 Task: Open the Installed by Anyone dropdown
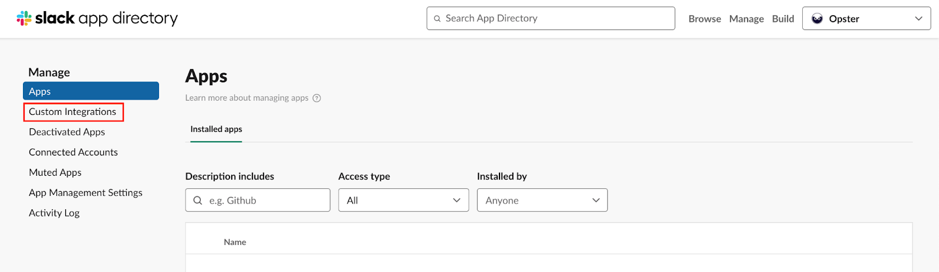542,200
